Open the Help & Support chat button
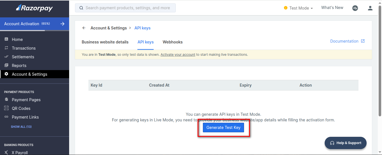This screenshot has width=382, height=155. (345, 143)
